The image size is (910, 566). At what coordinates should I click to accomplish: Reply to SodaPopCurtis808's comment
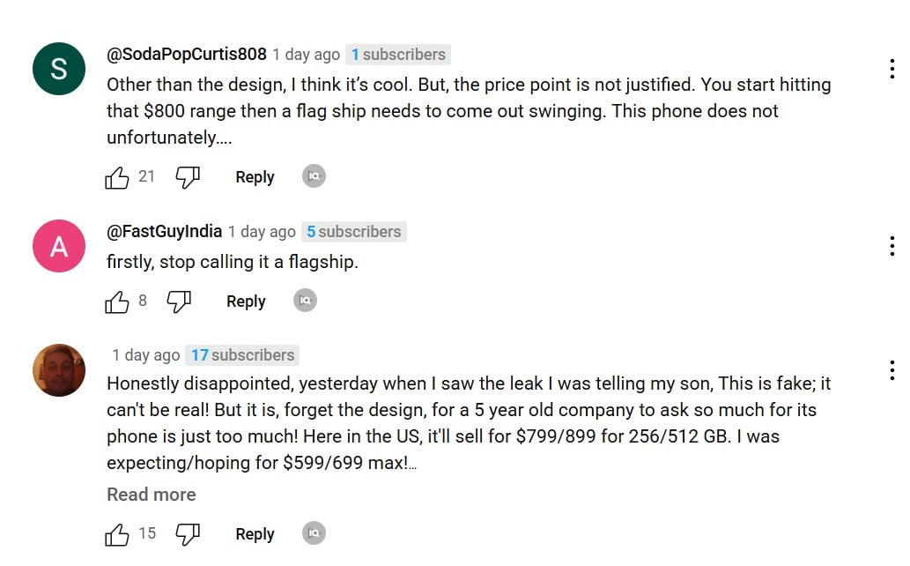coord(255,177)
